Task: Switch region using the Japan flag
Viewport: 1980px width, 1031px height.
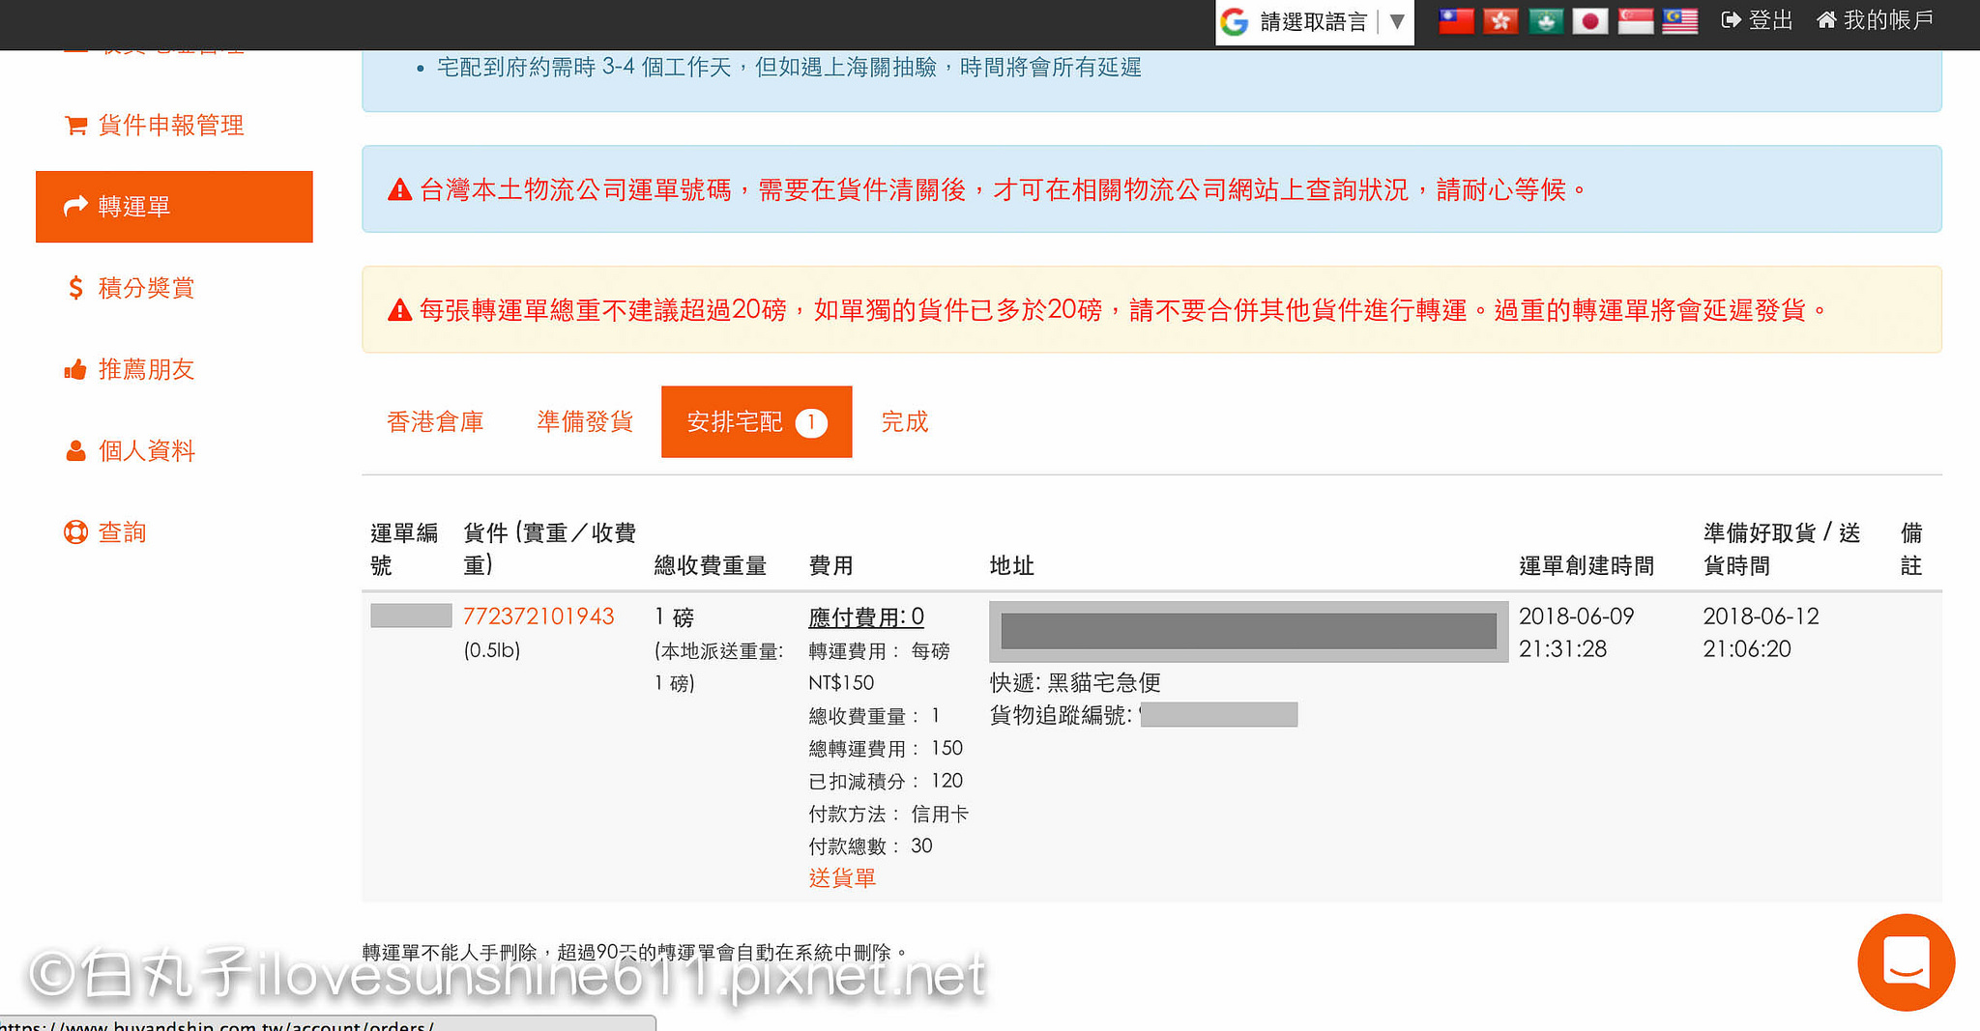Action: [1589, 20]
